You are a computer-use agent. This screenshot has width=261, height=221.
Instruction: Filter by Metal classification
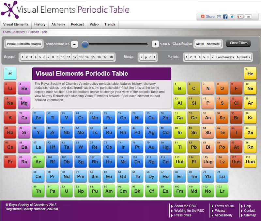200,44
